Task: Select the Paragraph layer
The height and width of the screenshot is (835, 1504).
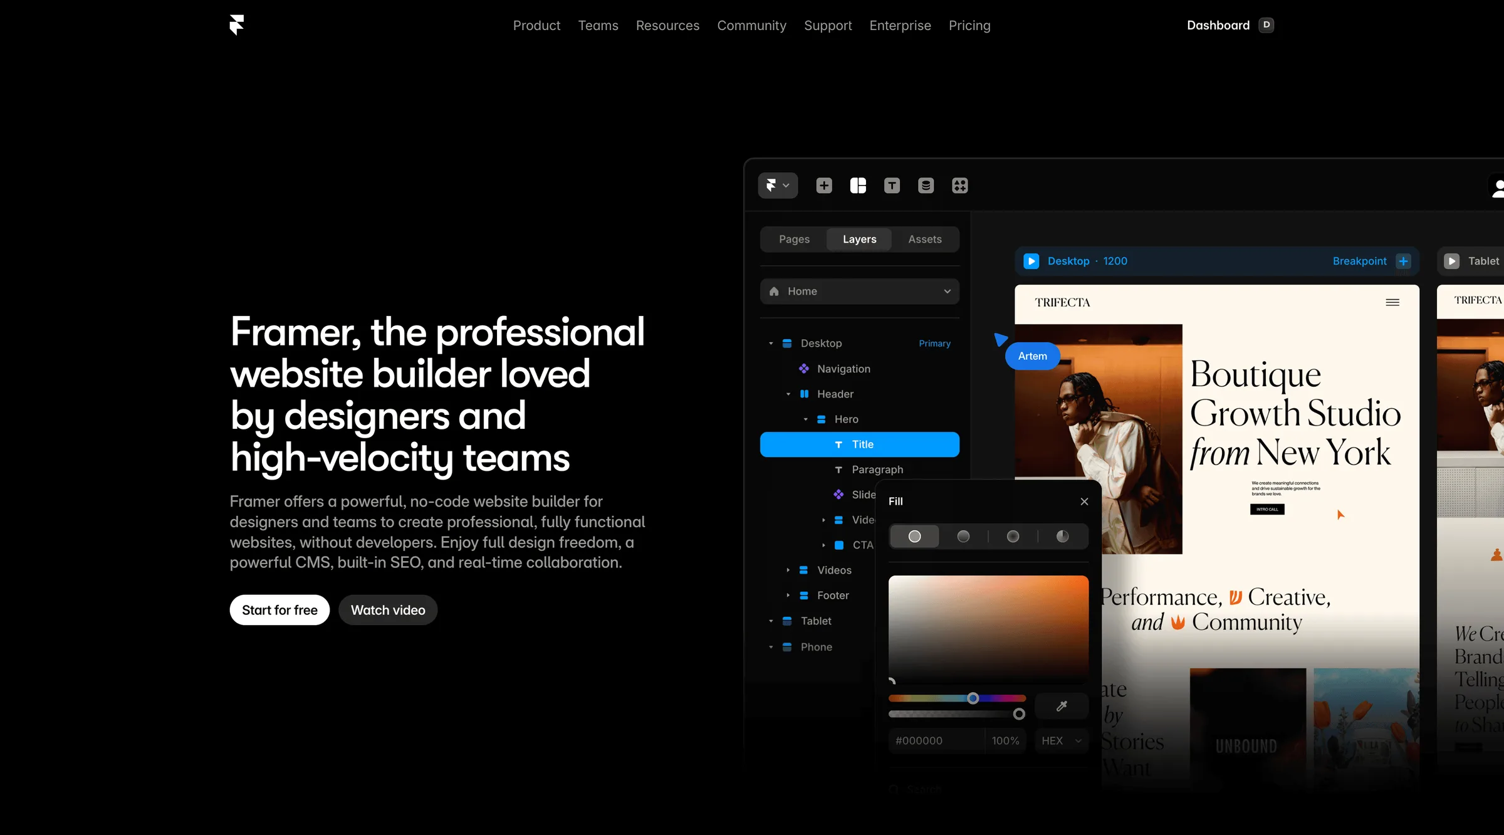Action: tap(877, 470)
